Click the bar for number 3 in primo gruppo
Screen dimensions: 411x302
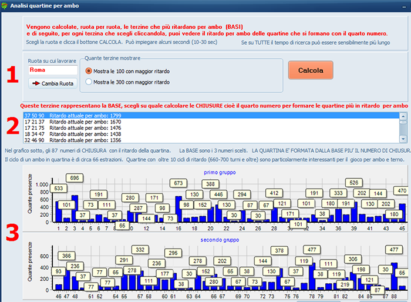tap(75, 209)
